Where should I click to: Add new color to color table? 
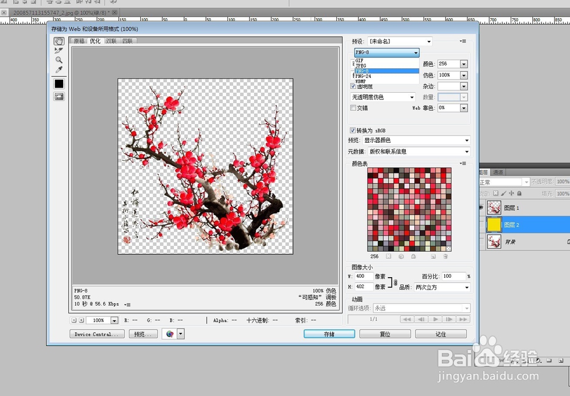(433, 256)
